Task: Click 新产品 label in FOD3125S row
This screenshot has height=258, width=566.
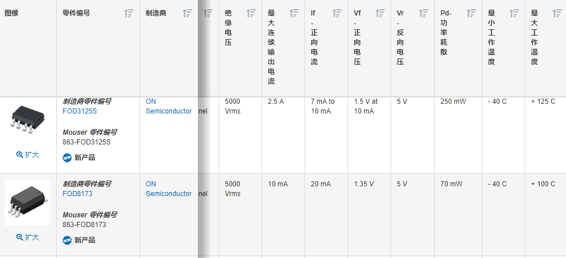Action: tap(85, 158)
